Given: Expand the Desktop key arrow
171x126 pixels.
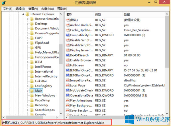Looking at the screenshot, I should (28, 24).
